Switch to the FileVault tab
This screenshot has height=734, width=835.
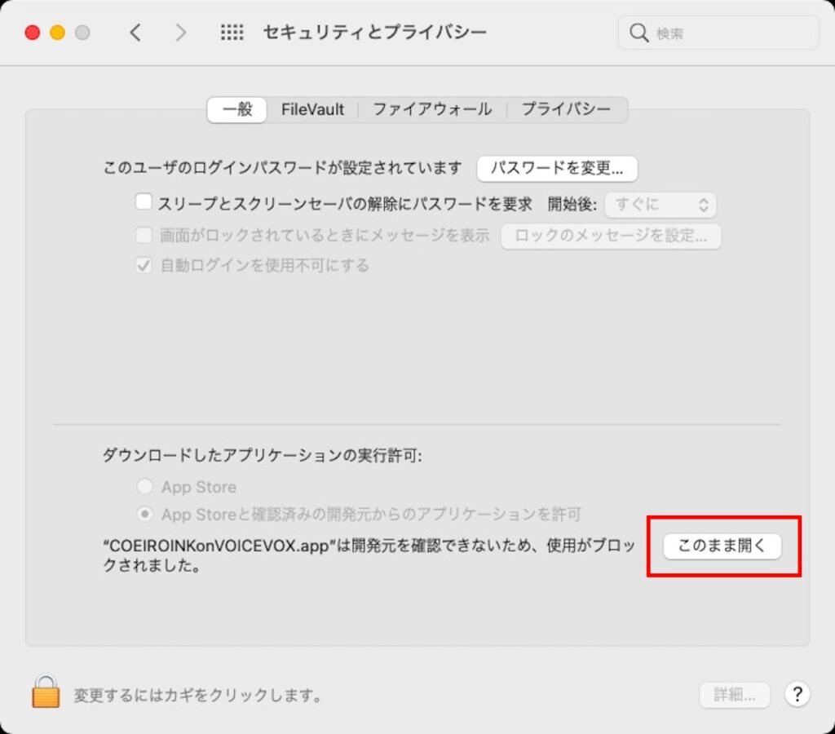312,108
